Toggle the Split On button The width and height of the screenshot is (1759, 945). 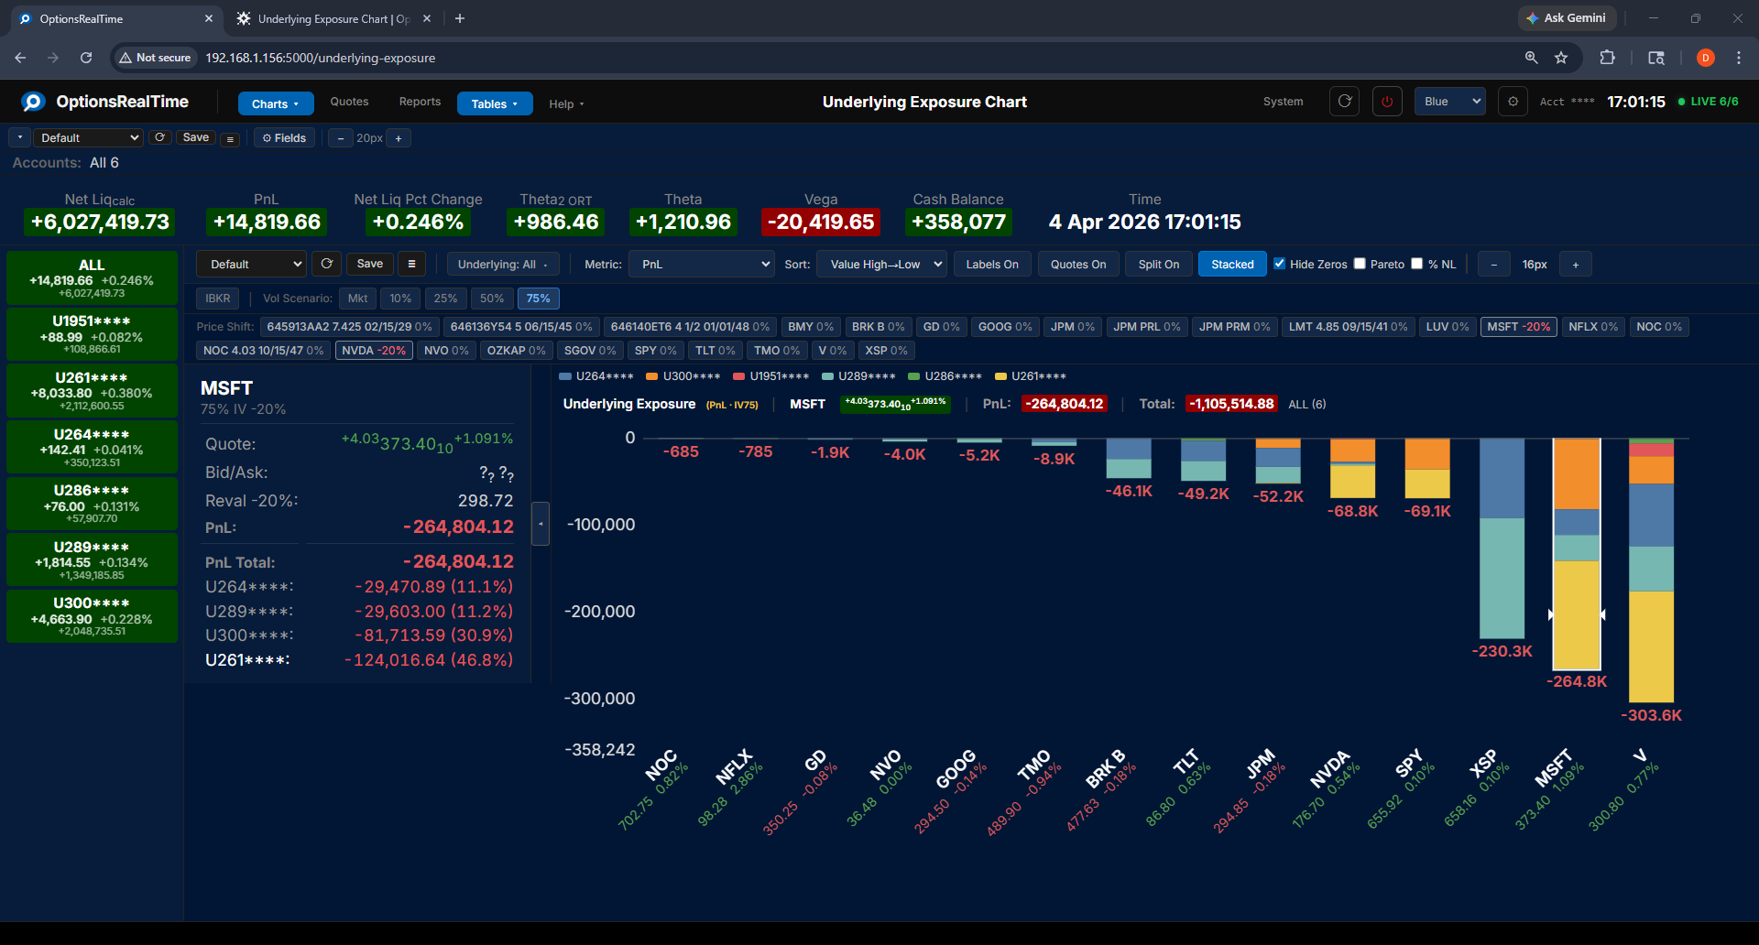click(x=1159, y=264)
